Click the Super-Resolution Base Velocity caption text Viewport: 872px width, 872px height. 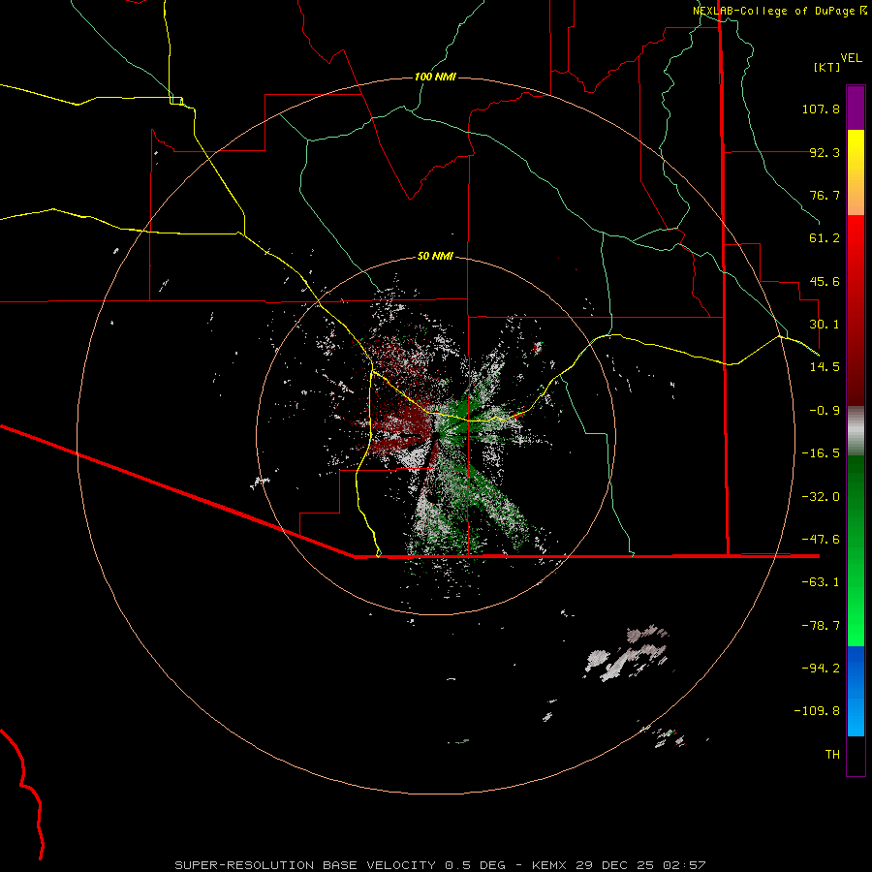tap(440, 865)
